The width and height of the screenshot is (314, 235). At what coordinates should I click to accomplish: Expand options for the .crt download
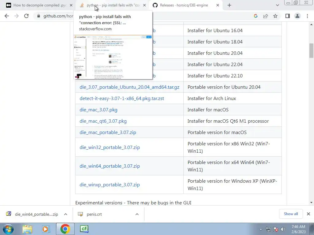137,214
